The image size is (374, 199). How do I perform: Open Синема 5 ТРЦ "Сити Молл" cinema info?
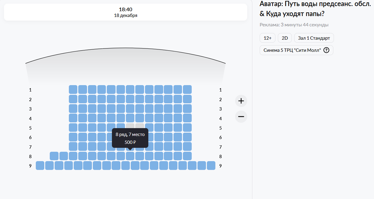tap(292, 50)
